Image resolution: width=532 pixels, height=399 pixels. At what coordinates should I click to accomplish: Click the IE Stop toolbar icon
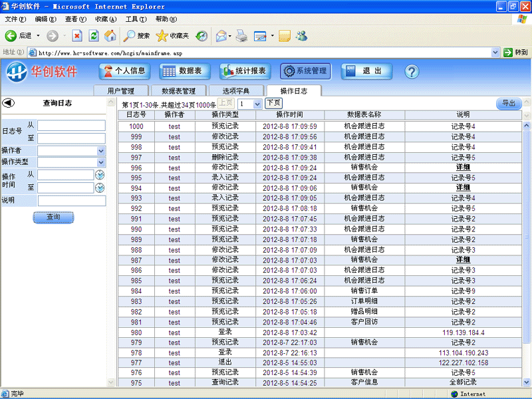click(77, 35)
